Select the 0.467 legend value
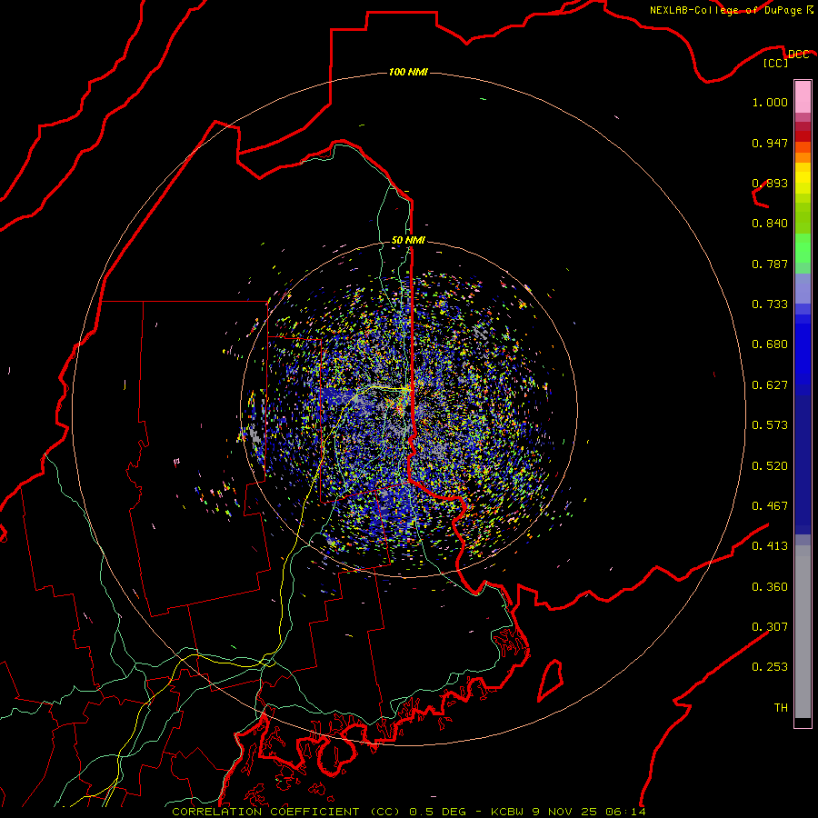The image size is (818, 818). point(770,506)
